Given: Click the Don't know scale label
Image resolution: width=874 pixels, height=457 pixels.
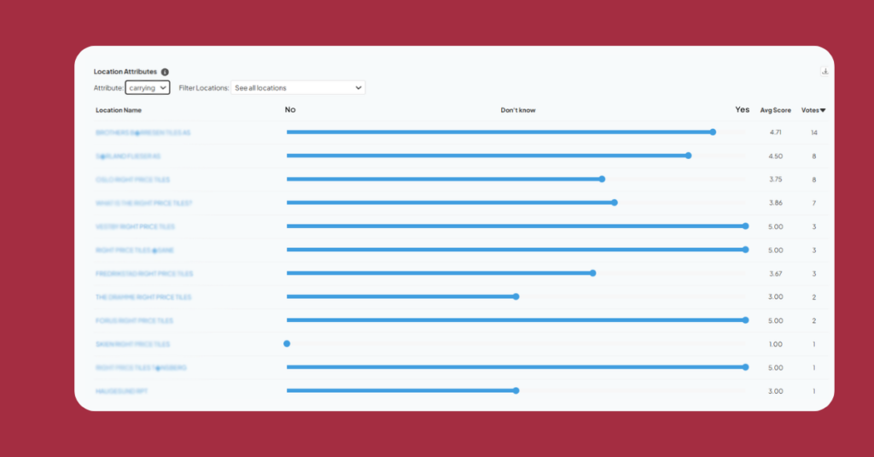Looking at the screenshot, I should [518, 110].
